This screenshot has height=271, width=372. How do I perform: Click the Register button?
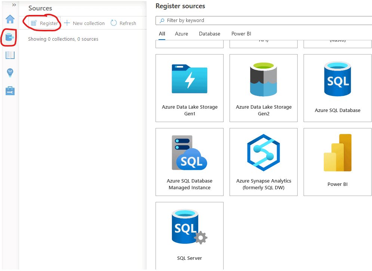[44, 23]
